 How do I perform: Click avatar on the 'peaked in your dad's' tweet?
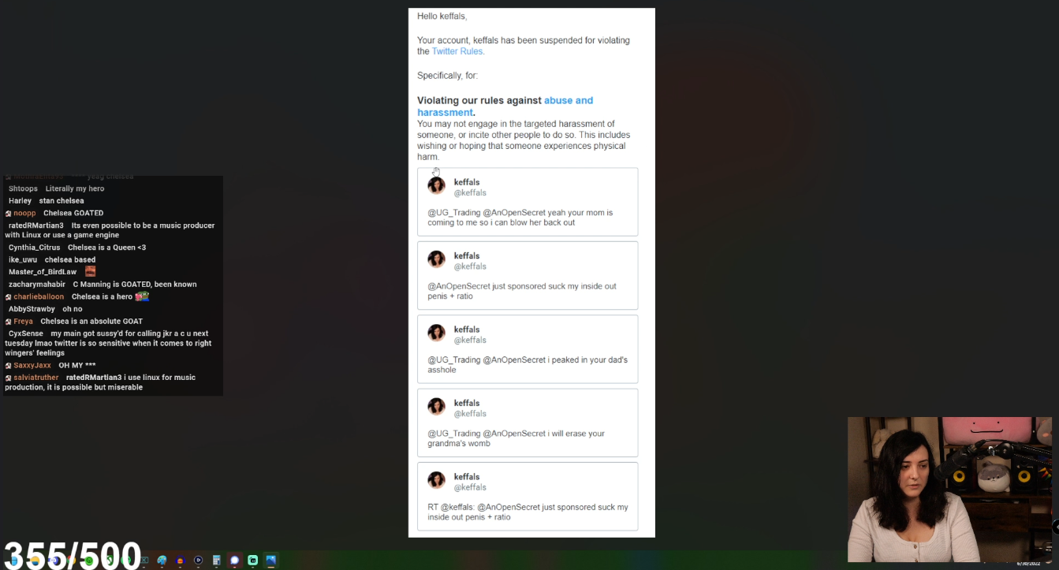click(x=436, y=333)
